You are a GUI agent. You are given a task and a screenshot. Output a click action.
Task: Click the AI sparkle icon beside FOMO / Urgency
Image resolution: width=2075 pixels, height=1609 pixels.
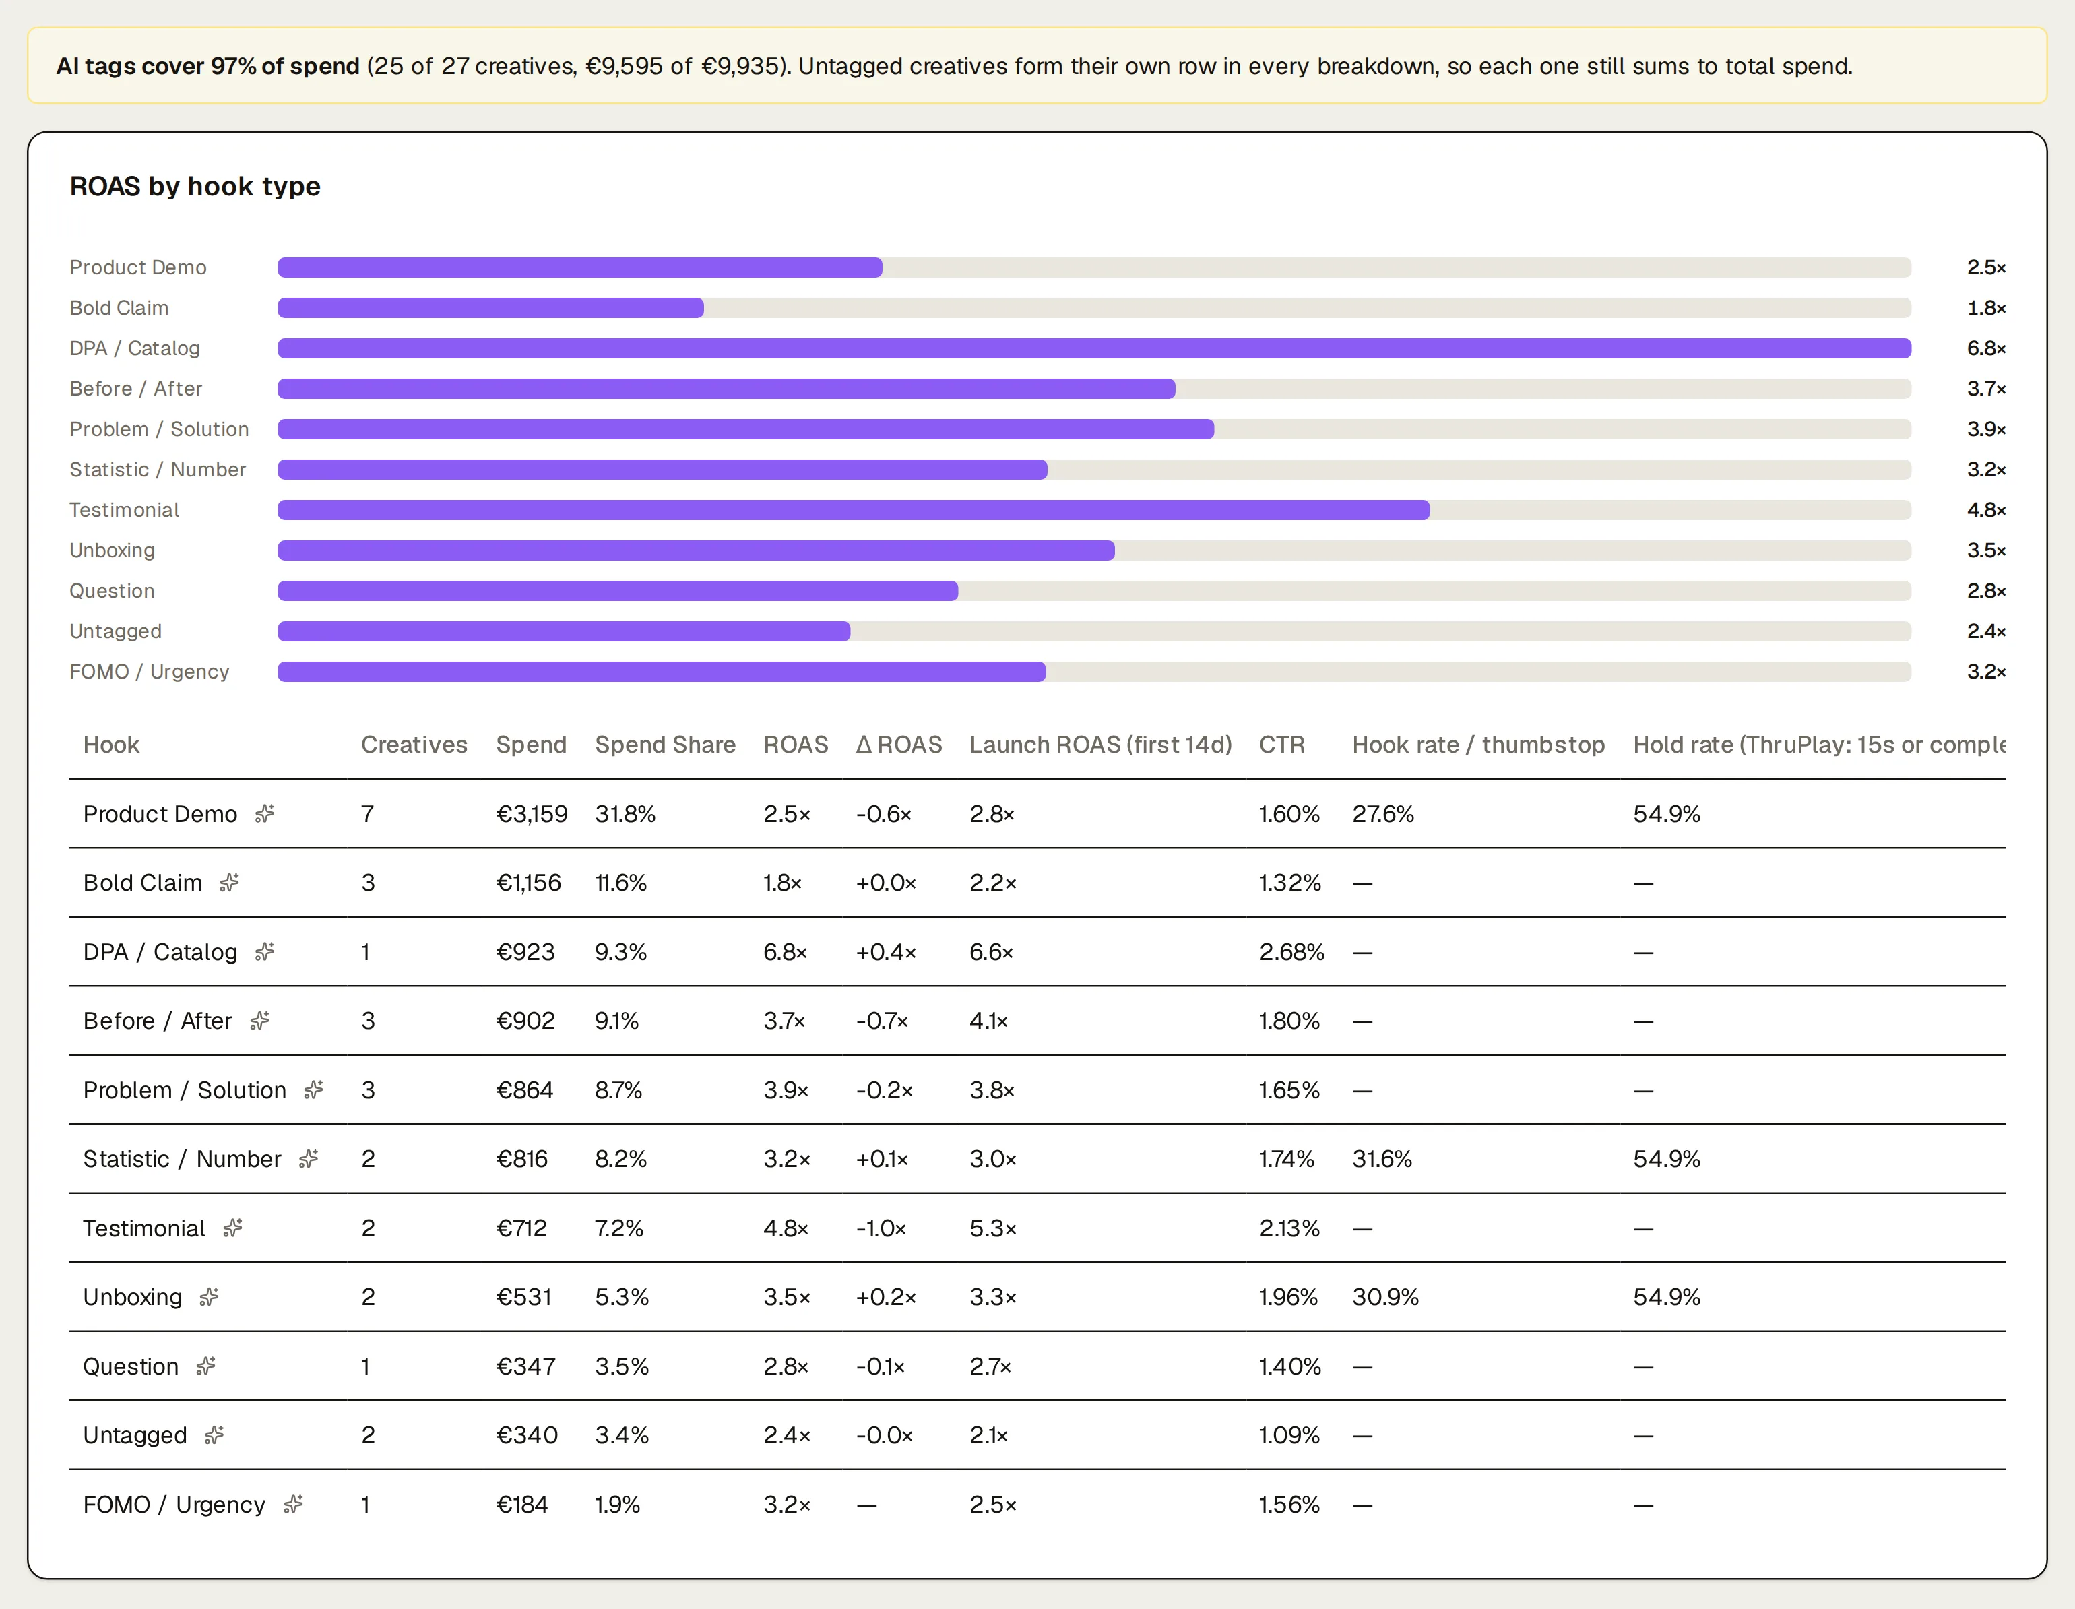tap(294, 1505)
